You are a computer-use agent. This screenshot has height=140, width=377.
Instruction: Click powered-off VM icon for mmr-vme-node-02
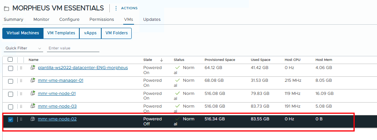pos(33,119)
